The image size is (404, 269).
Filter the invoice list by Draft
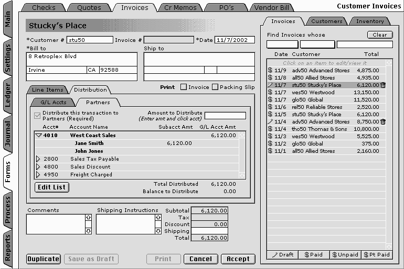pyautogui.click(x=283, y=255)
